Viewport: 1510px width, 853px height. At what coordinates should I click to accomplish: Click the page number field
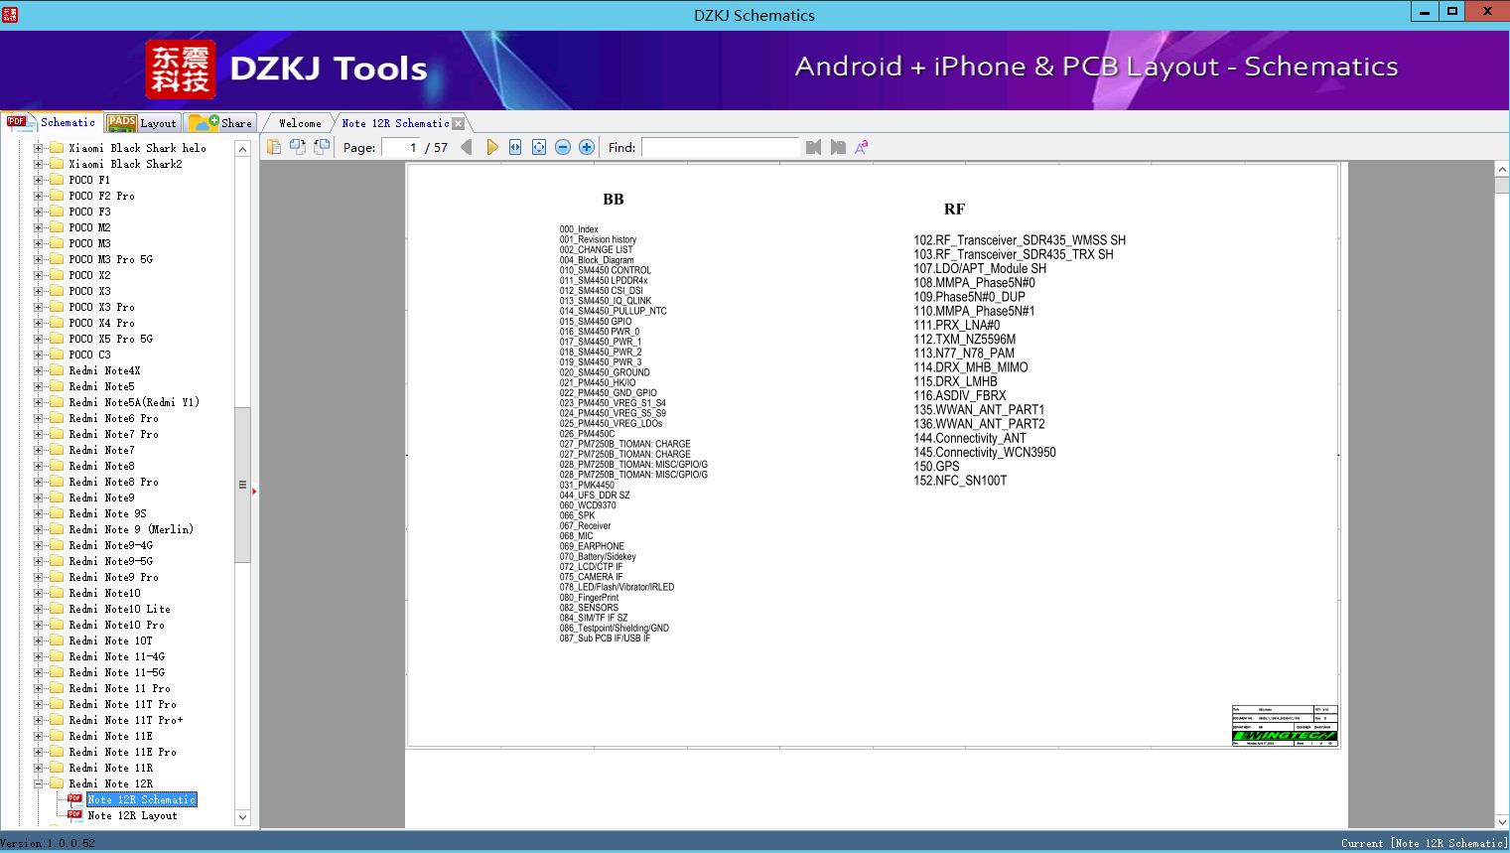click(x=400, y=147)
